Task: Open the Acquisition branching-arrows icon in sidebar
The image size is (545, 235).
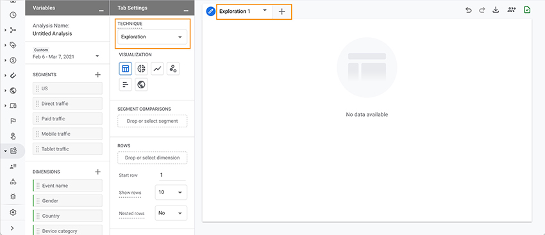Action: click(x=13, y=30)
